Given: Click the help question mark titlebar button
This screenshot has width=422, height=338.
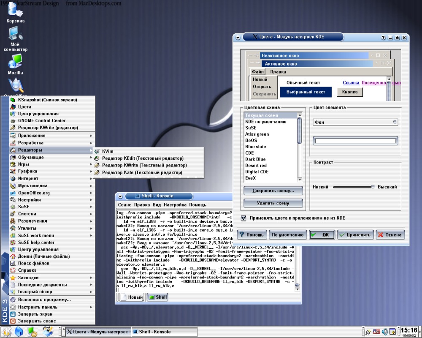Looking at the screenshot, I should coord(383,38).
